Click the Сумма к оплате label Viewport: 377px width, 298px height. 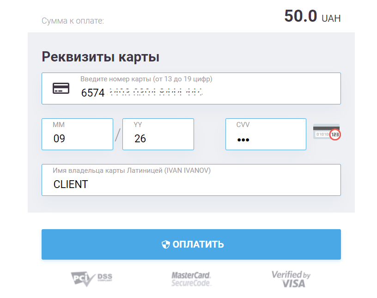pos(73,21)
